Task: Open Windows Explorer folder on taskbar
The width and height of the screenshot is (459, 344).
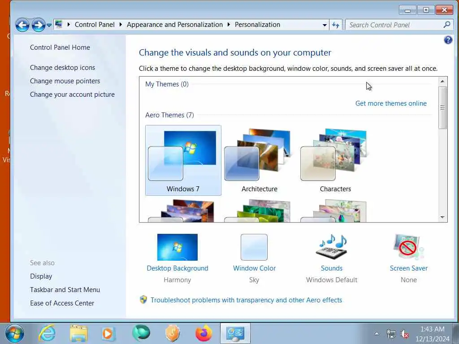Action: (x=78, y=333)
